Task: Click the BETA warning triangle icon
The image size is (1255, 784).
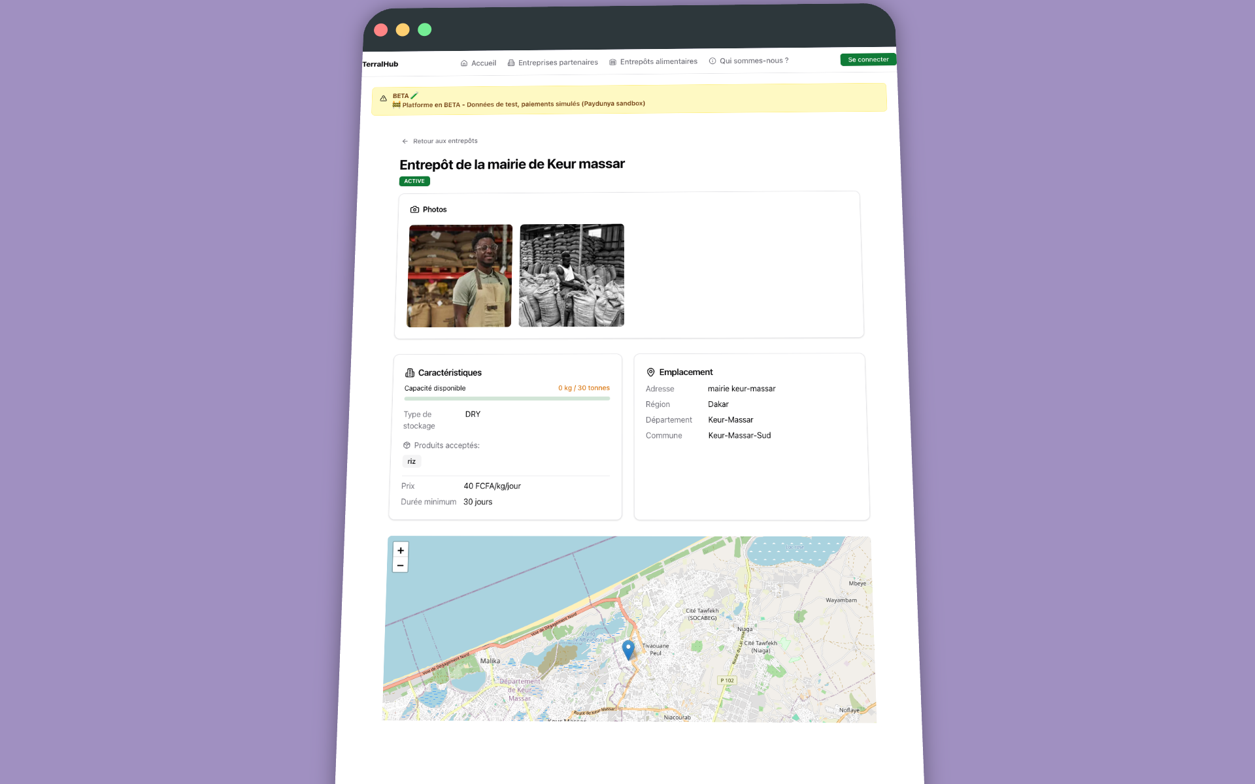Action: pos(384,99)
